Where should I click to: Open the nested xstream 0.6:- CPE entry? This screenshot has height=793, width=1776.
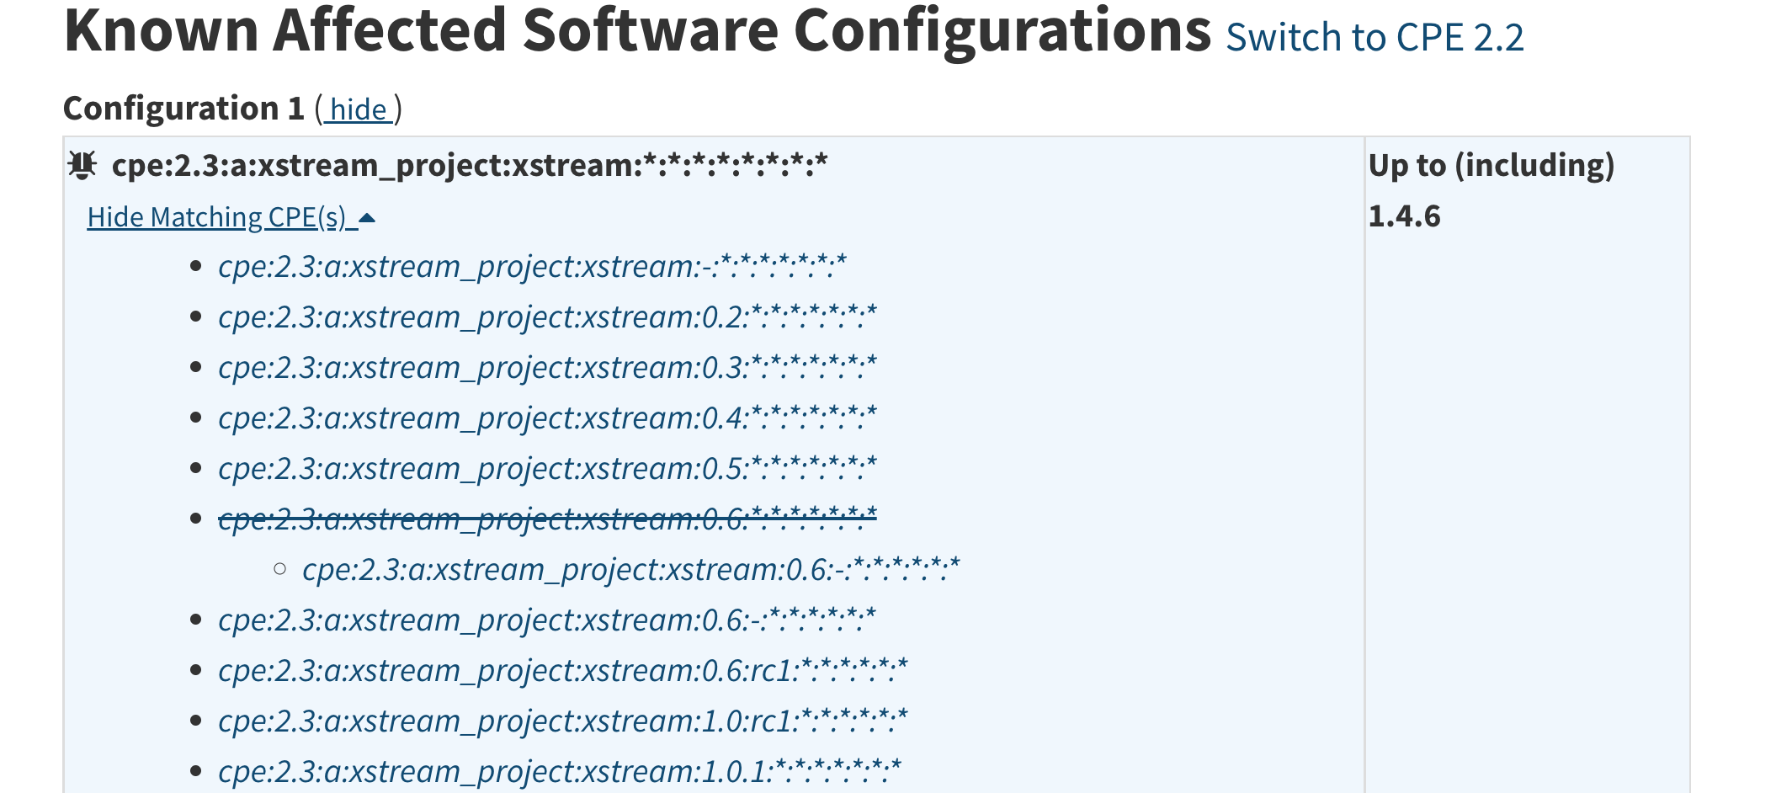[x=631, y=570]
